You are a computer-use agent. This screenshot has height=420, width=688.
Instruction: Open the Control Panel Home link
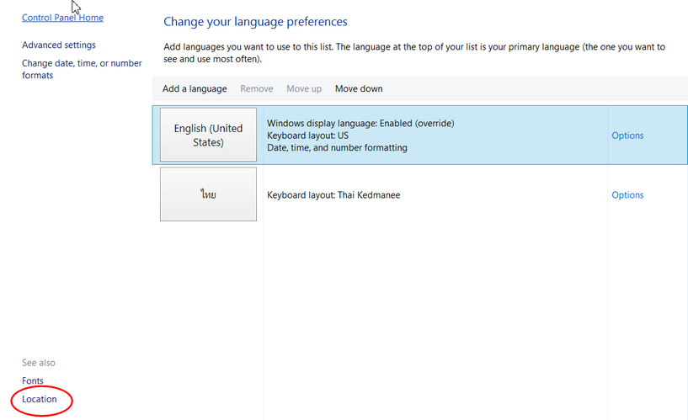coord(62,18)
